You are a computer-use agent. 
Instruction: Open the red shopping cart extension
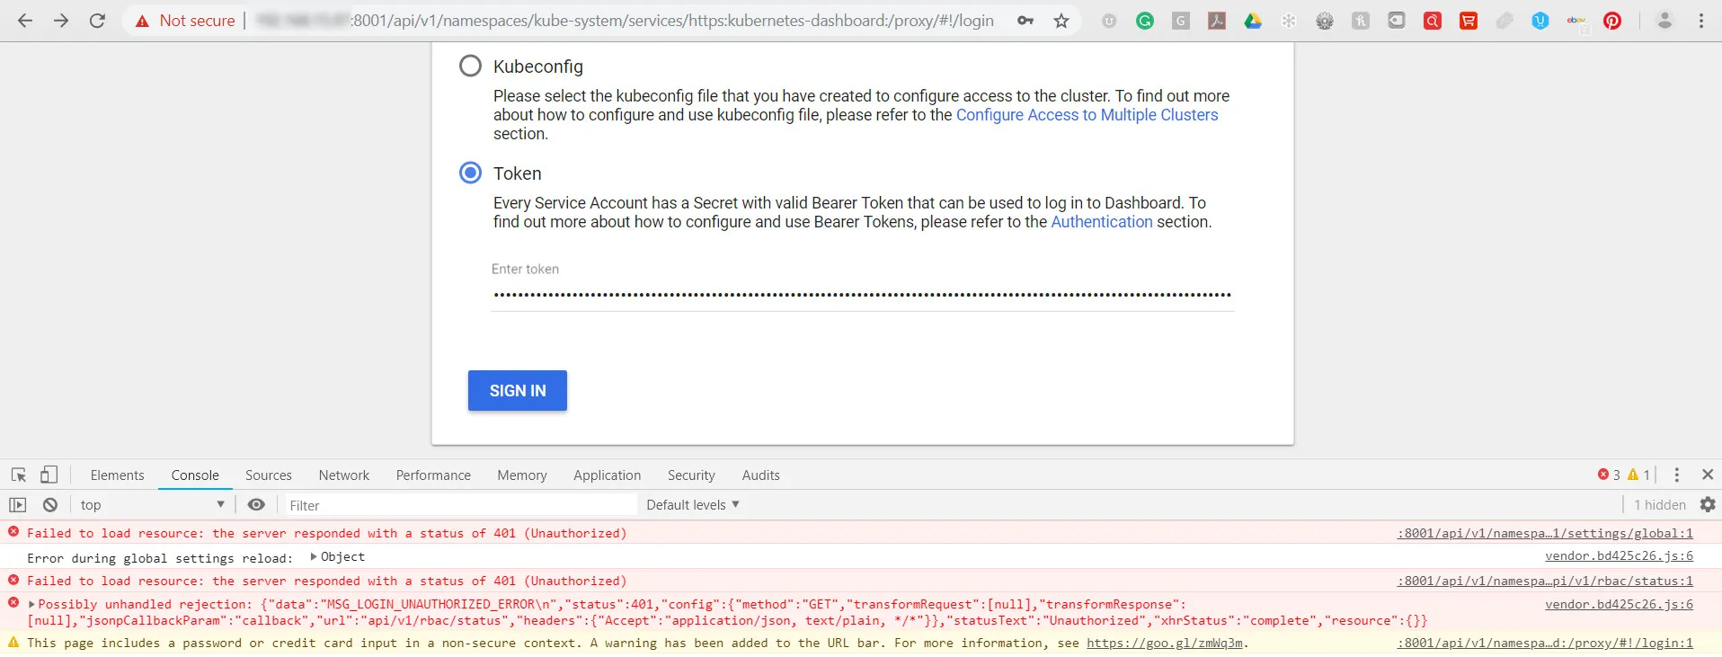[1469, 21]
